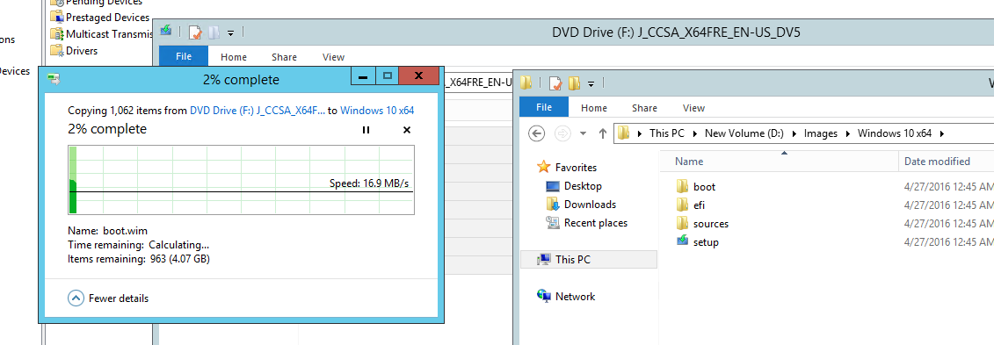The width and height of the screenshot is (994, 345).
Task: Go up one folder level
Action: pyautogui.click(x=603, y=133)
